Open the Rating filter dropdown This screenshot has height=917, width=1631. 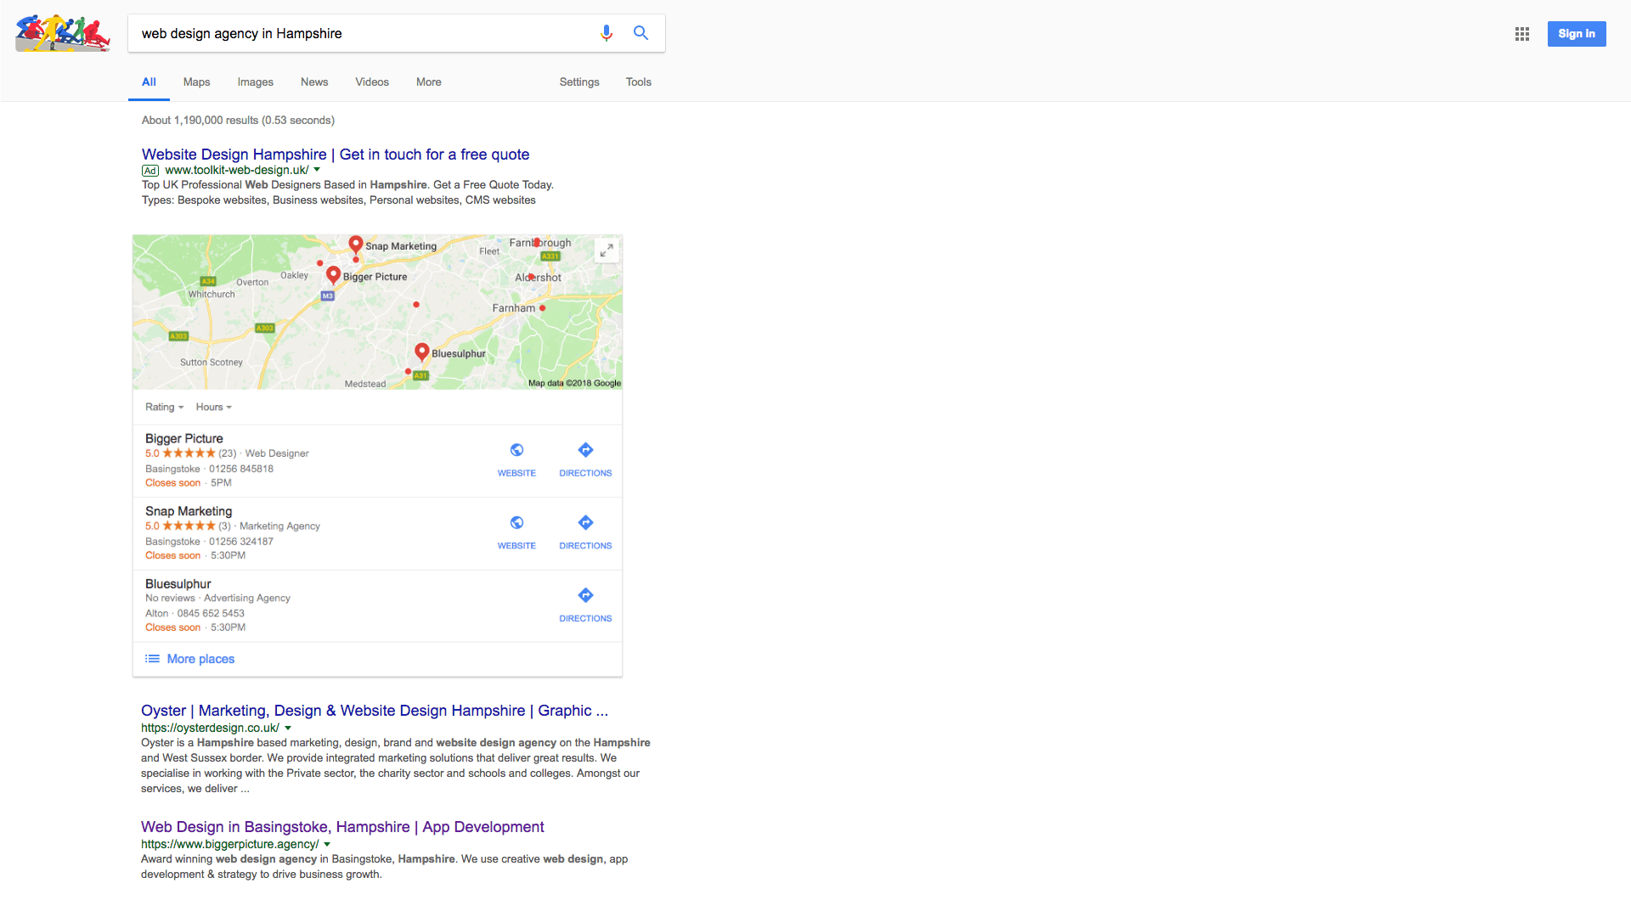(x=164, y=408)
